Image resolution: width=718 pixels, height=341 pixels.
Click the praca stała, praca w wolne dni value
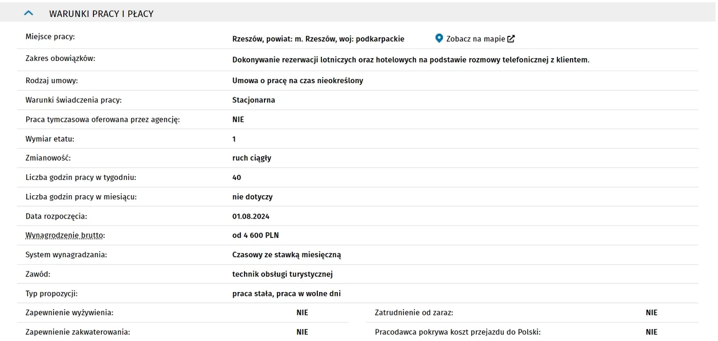click(x=287, y=293)
